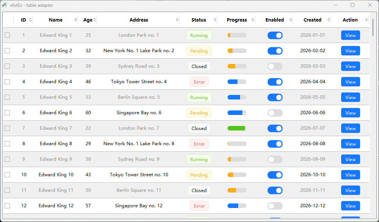The width and height of the screenshot is (379, 222).
Task: Click the Status header label
Action: [x=199, y=20]
